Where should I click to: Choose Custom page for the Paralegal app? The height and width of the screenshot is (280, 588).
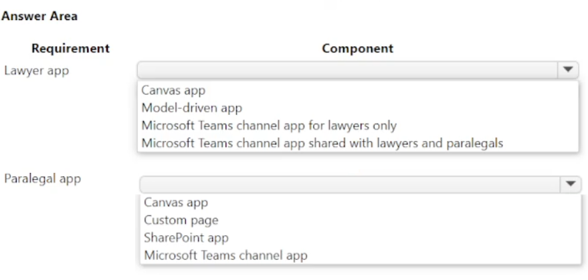pyautogui.click(x=181, y=220)
